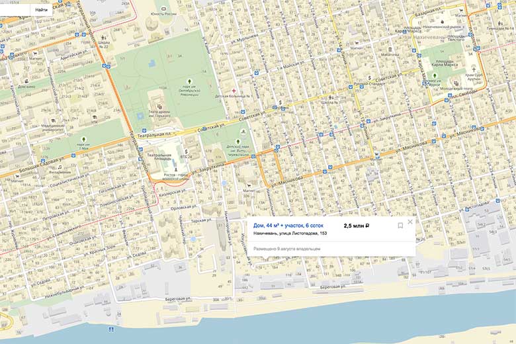This screenshot has height=344, width=516.
Task: Click the restroom icon near the river
Action: 111,329
